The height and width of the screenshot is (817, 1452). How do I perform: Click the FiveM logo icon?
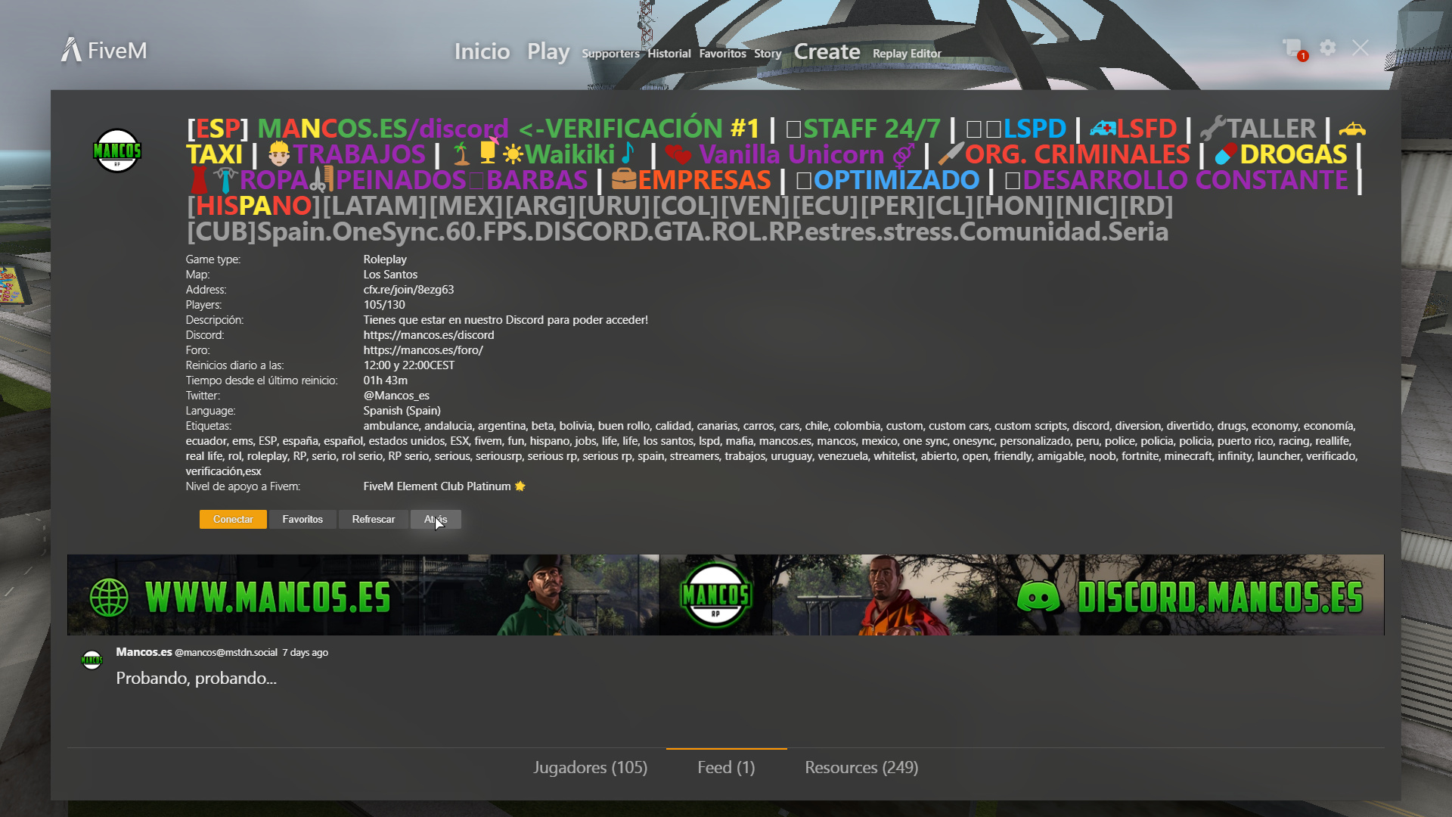click(71, 50)
